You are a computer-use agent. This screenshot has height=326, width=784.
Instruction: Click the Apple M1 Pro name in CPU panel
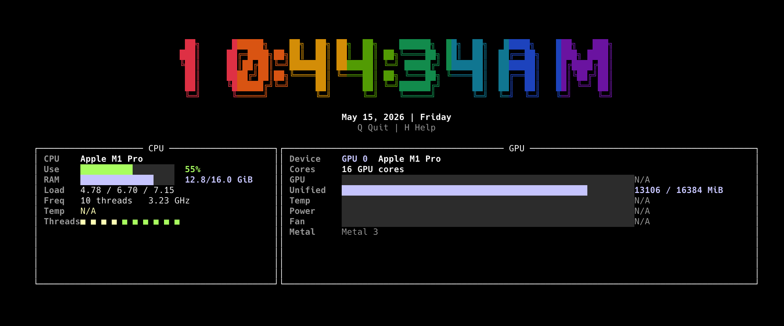tap(112, 159)
